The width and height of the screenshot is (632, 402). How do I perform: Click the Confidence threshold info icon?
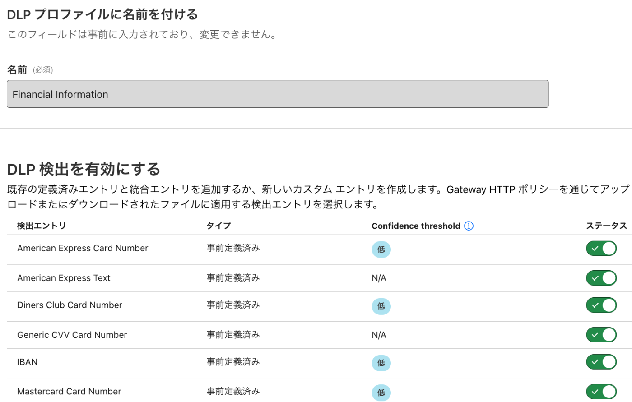(x=469, y=226)
